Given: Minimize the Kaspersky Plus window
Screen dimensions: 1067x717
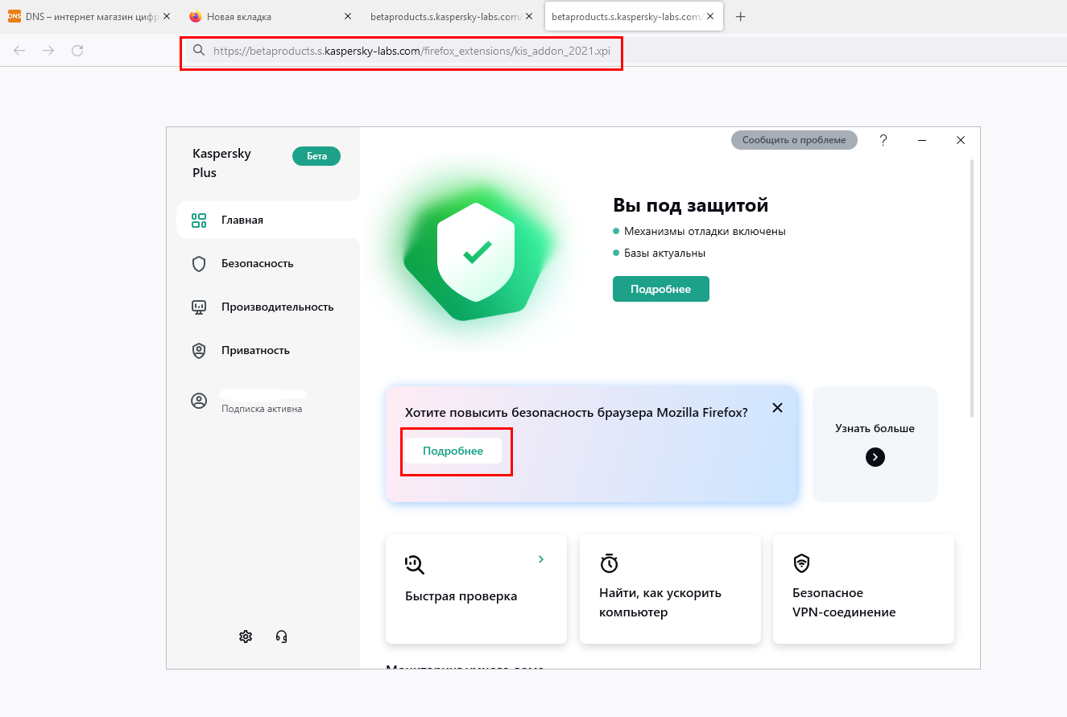Looking at the screenshot, I should 922,140.
